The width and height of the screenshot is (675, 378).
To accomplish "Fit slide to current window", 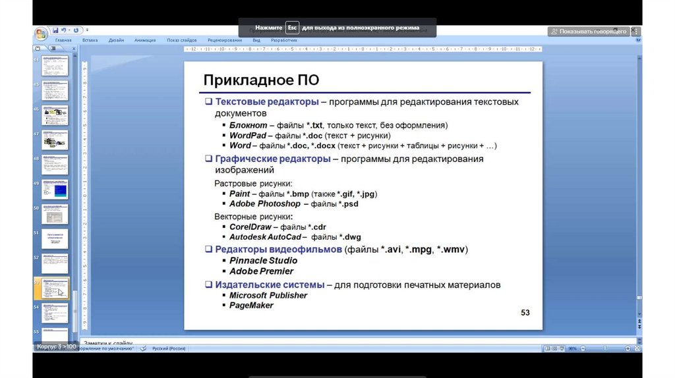I will [637, 348].
